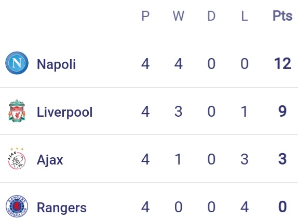The width and height of the screenshot is (298, 220).
Task: Click the Liverpool club crest
Action: tap(17, 111)
